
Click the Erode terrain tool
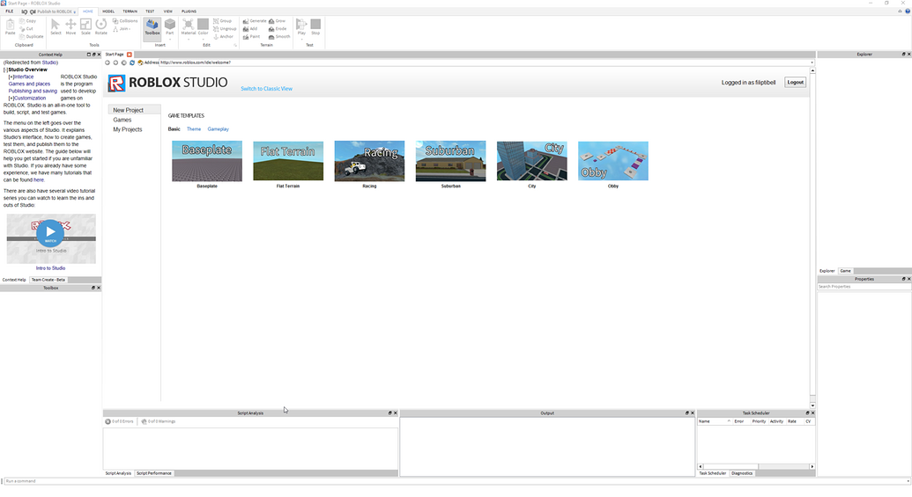(x=278, y=28)
